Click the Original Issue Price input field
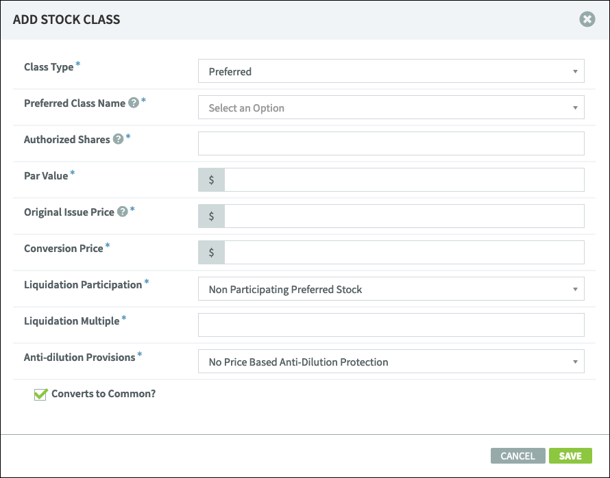The image size is (610, 478). (404, 216)
